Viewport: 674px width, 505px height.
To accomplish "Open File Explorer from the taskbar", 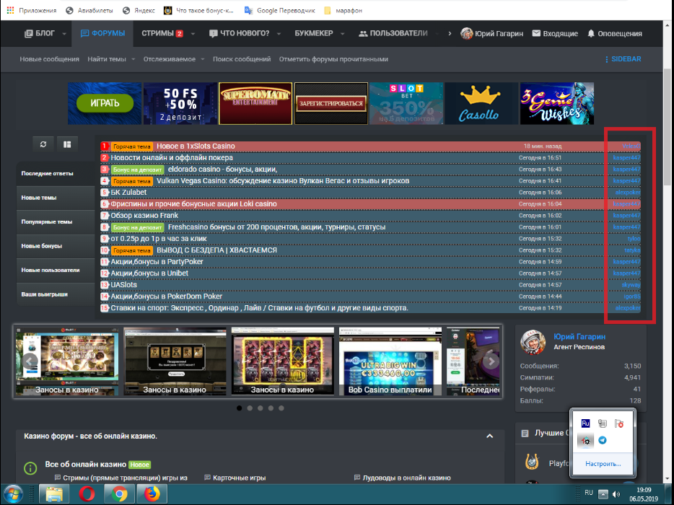I will [54, 494].
